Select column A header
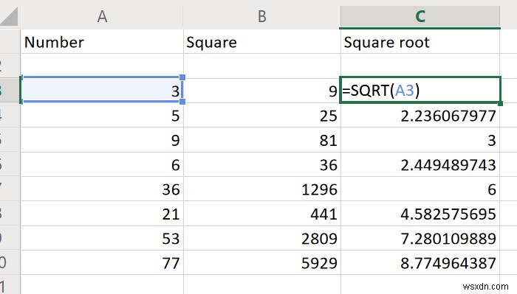This screenshot has width=517, height=294. [102, 16]
